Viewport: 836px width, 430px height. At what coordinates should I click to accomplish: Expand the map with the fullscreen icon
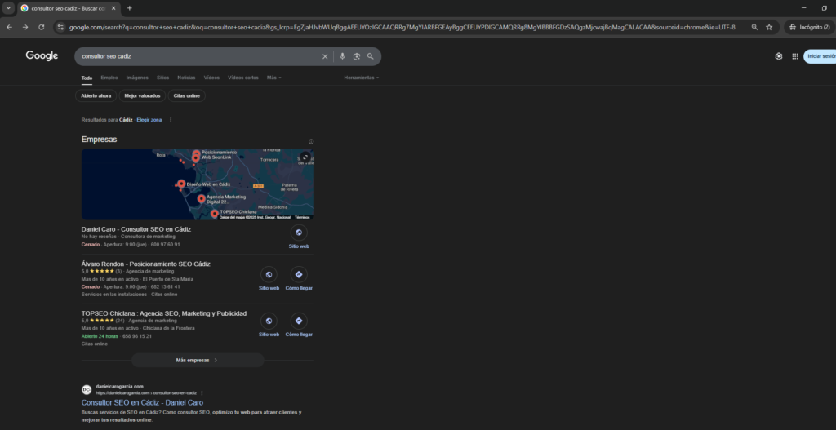tap(305, 157)
